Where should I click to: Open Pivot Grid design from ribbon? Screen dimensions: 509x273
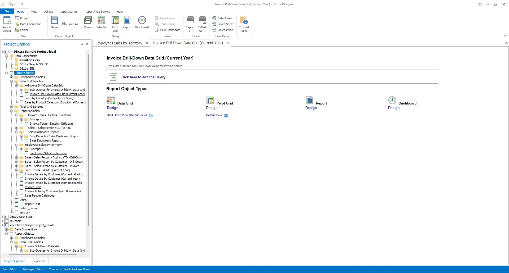[x=115, y=24]
